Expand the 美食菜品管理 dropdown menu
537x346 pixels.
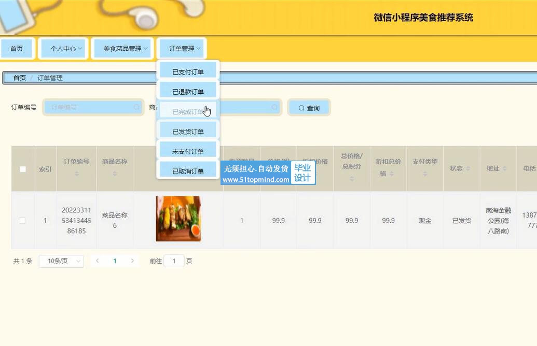coord(122,49)
